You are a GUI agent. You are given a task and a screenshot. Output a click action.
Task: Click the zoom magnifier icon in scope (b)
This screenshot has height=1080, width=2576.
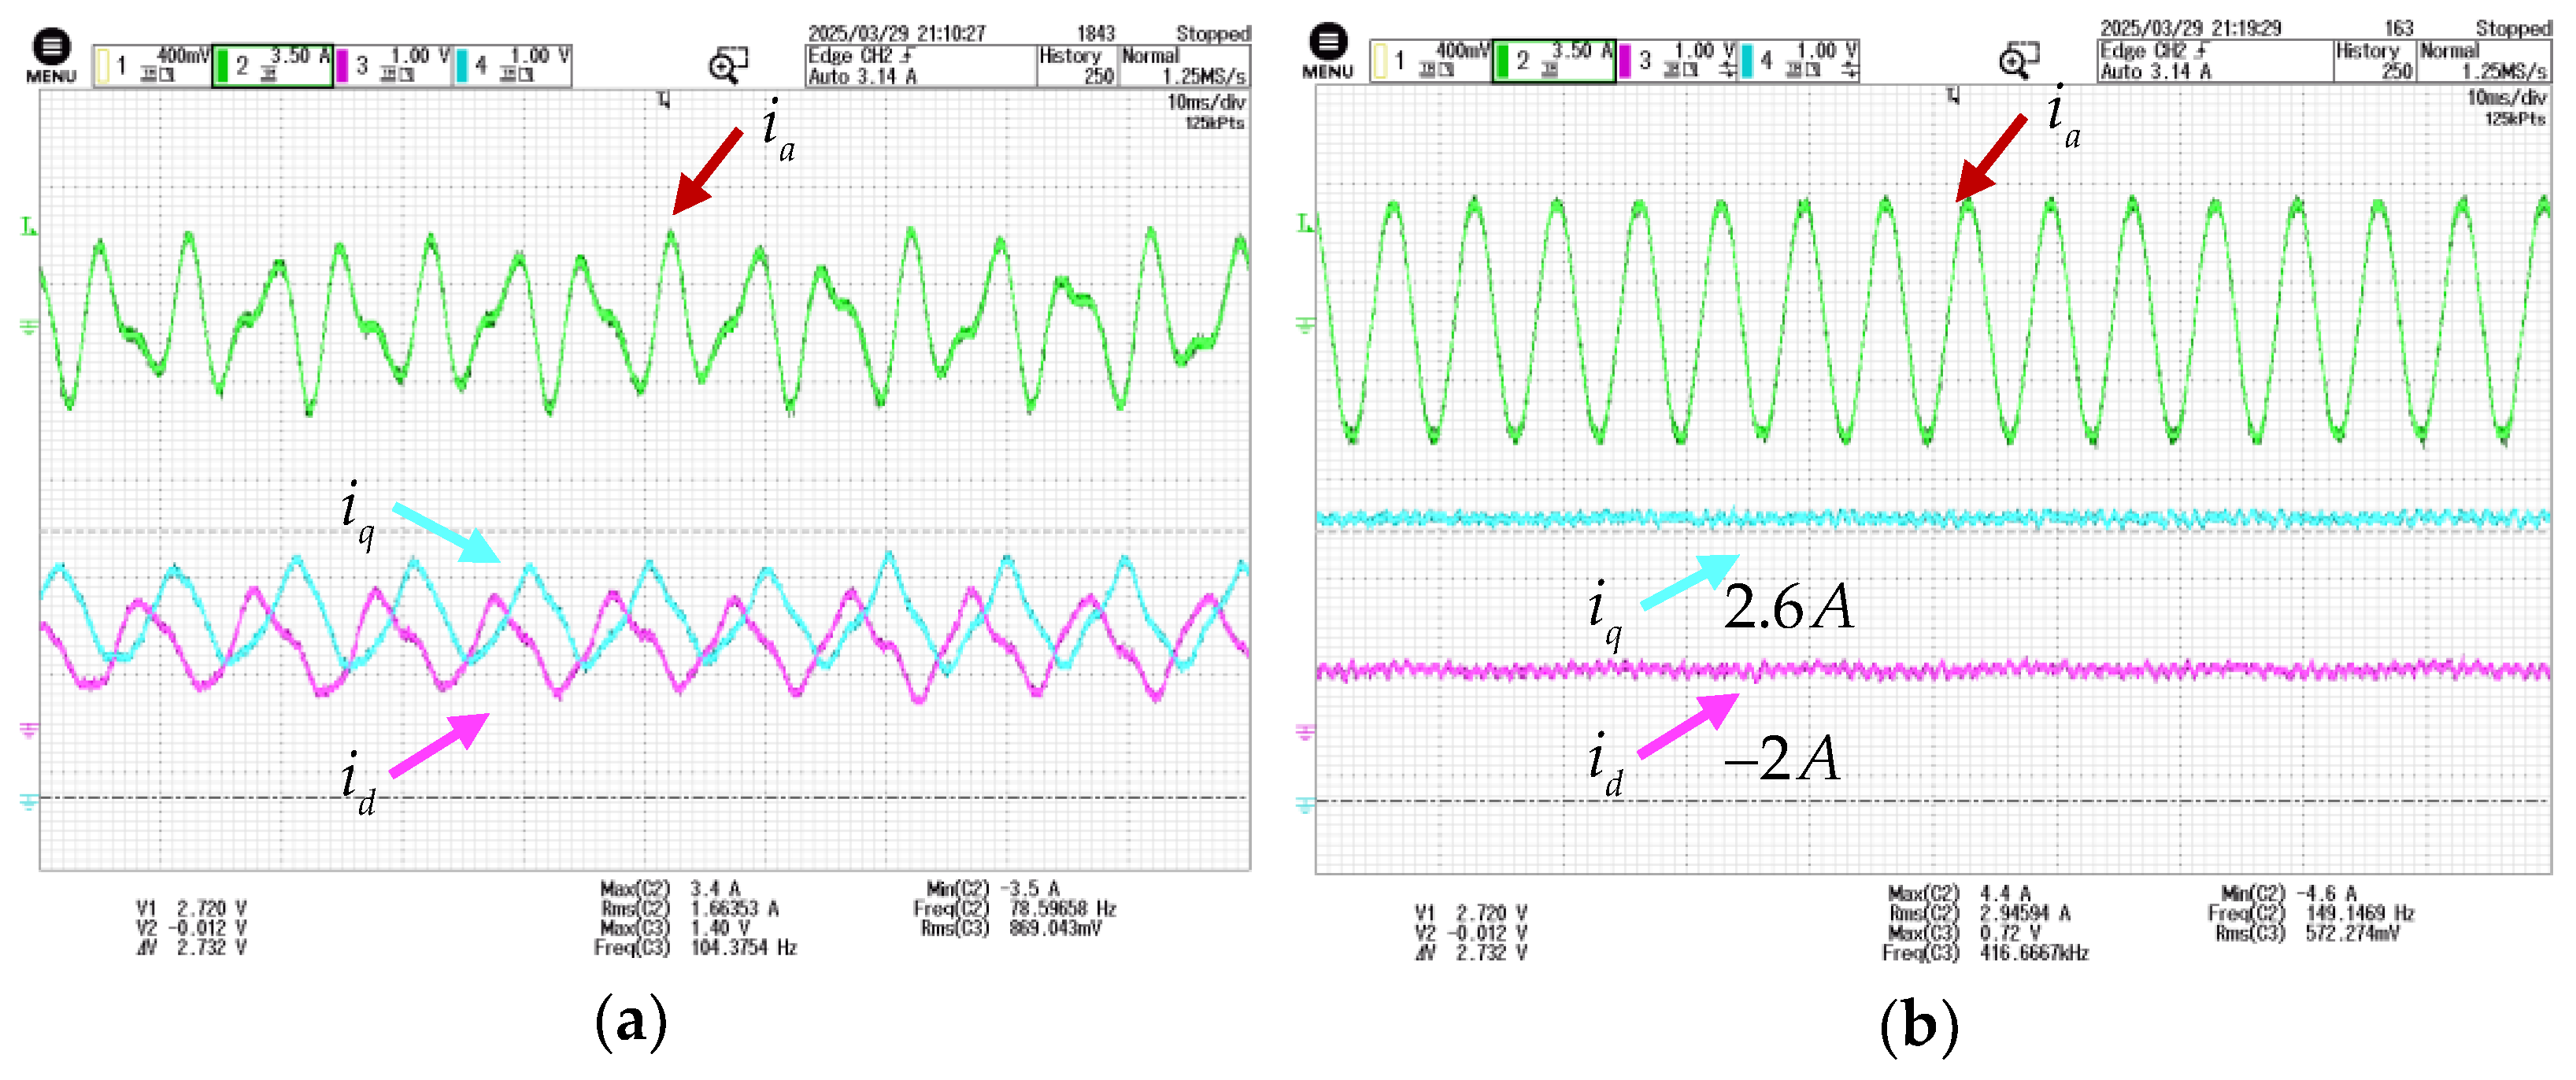(x=2019, y=61)
